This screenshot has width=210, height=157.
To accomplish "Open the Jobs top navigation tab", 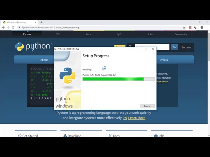I will click(x=150, y=34).
